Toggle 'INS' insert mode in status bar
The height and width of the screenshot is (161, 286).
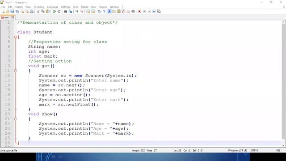pos(278,150)
